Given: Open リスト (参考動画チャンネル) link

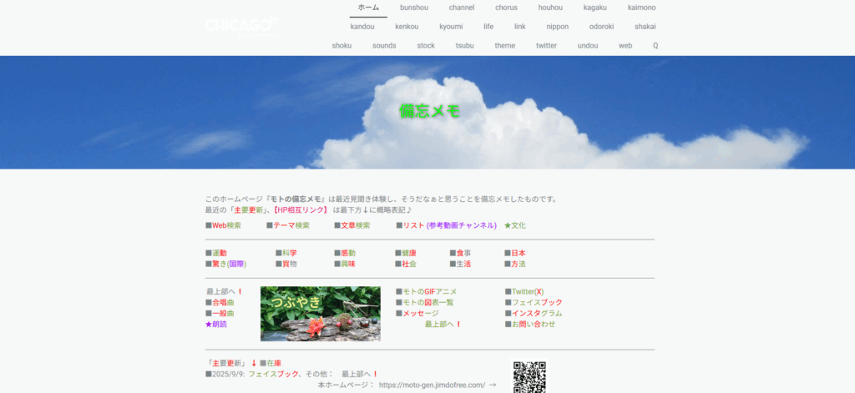Looking at the screenshot, I should 449,225.
